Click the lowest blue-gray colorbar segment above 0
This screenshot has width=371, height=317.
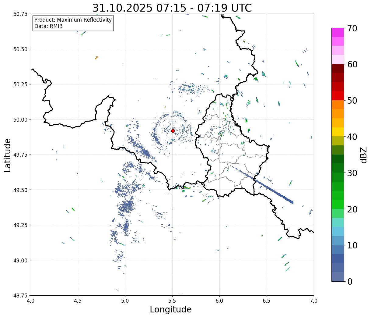coord(338,276)
